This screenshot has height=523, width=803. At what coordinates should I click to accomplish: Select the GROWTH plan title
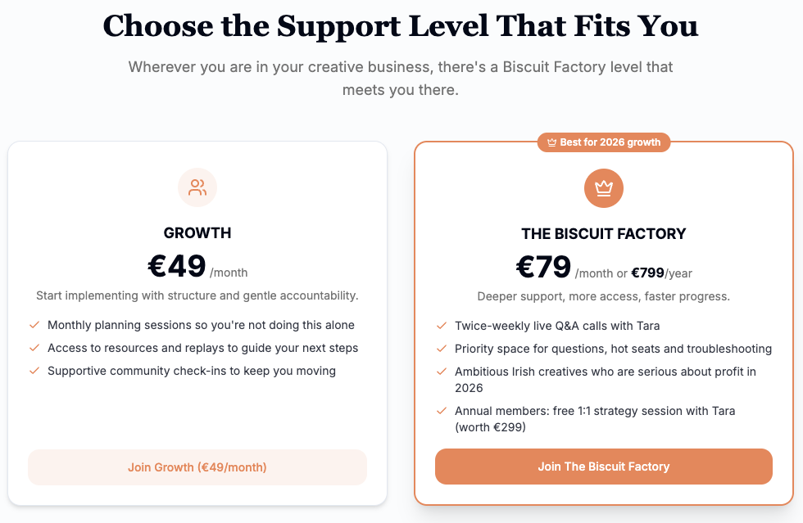(197, 233)
